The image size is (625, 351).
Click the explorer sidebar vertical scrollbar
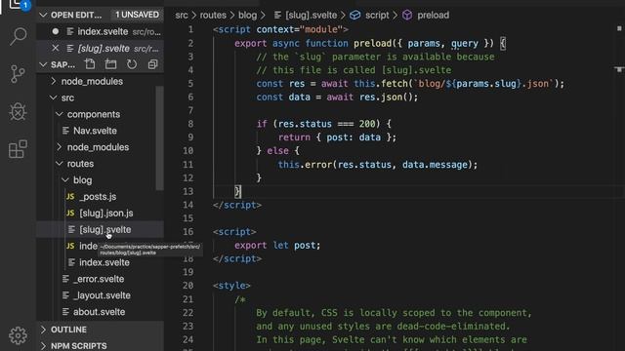[159, 137]
